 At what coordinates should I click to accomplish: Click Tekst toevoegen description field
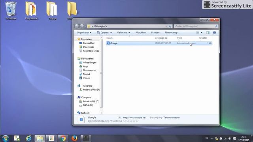tap(172, 118)
